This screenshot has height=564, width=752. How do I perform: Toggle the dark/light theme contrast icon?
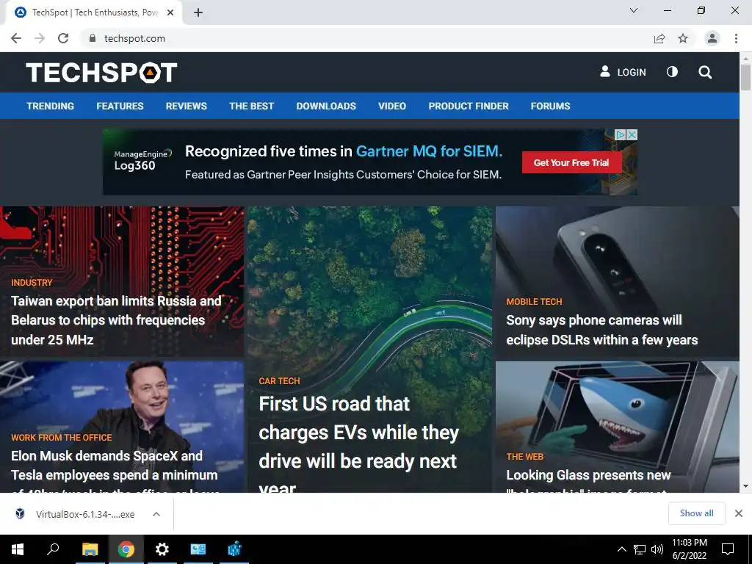click(x=672, y=72)
